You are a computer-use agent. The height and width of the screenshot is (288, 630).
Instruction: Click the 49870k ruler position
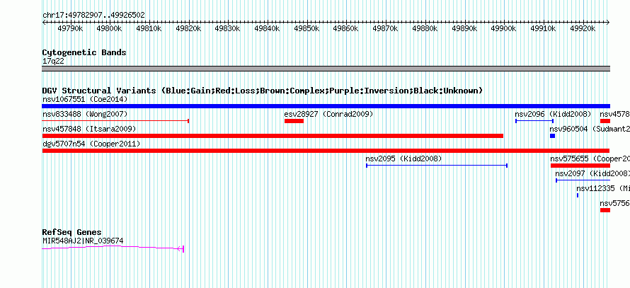pos(386,28)
